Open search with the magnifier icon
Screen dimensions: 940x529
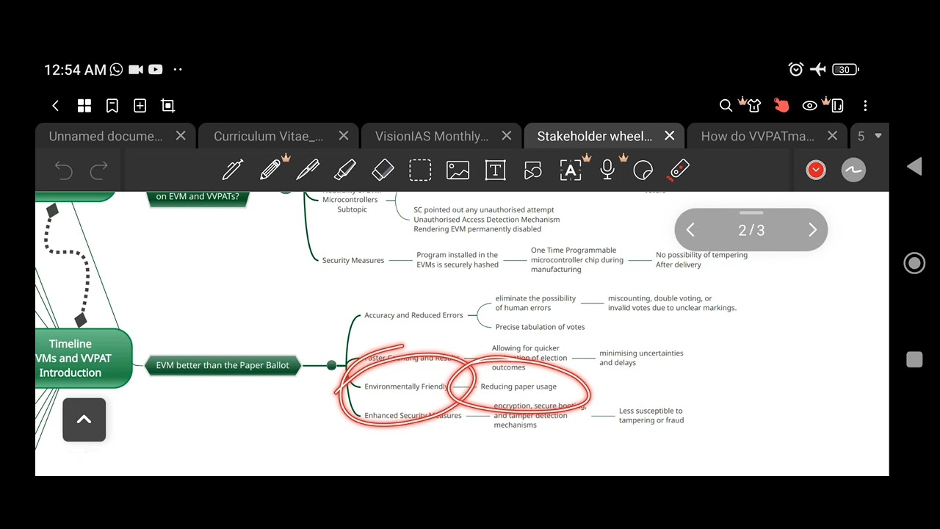pos(726,106)
